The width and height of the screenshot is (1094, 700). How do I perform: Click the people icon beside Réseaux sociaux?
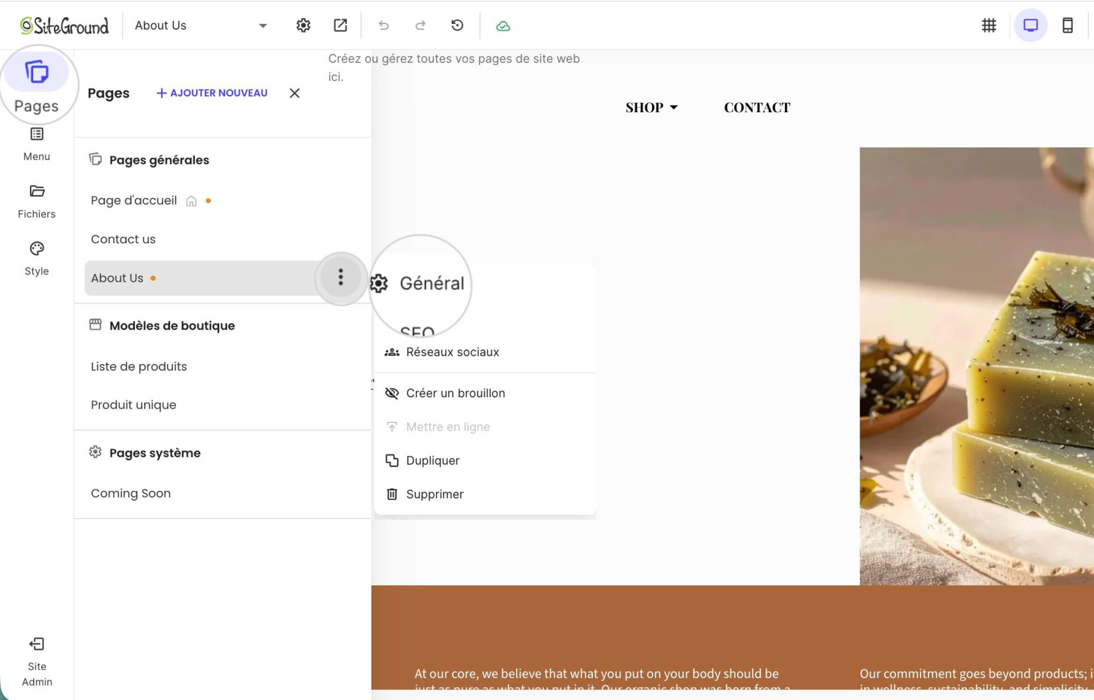(392, 352)
